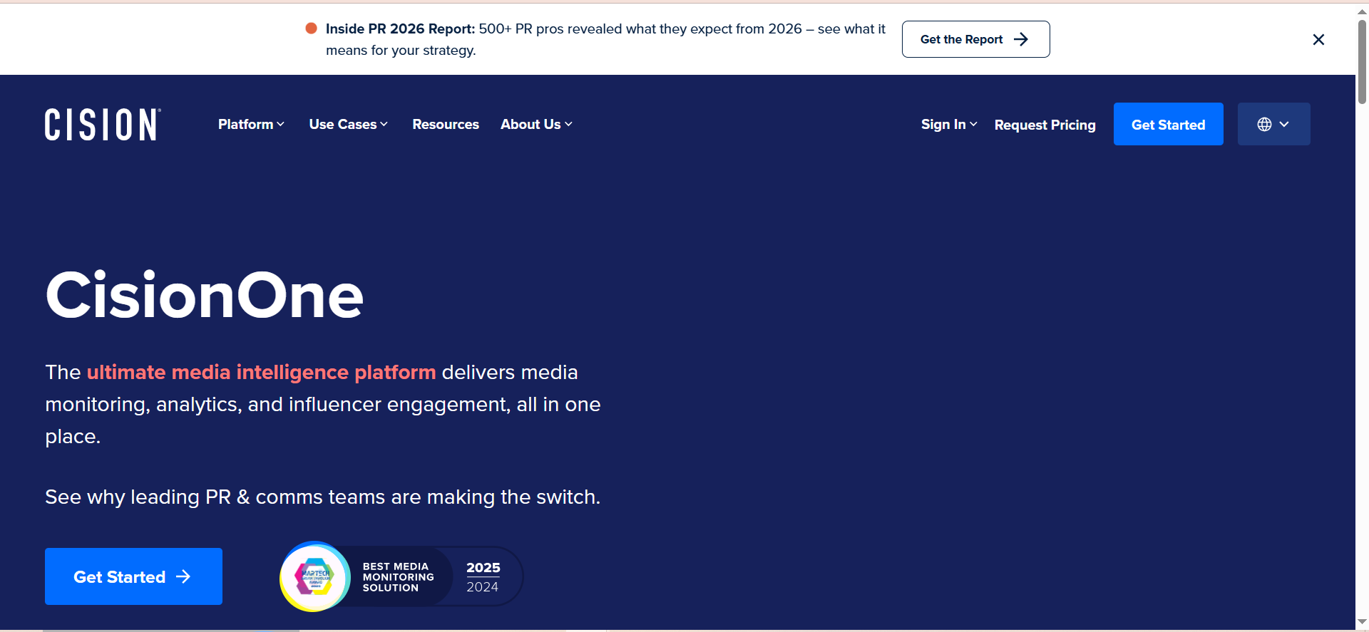Click the Cision logo
This screenshot has height=632, width=1369.
103,125
